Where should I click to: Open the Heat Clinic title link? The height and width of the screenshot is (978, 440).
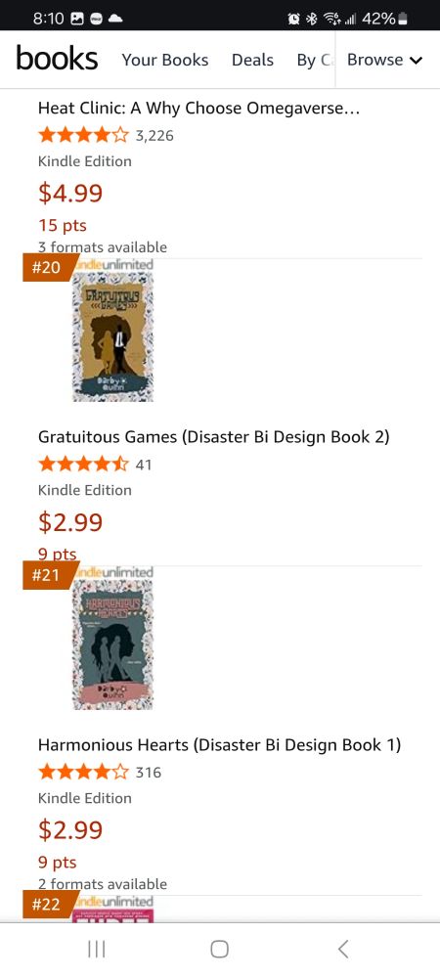coord(199,108)
